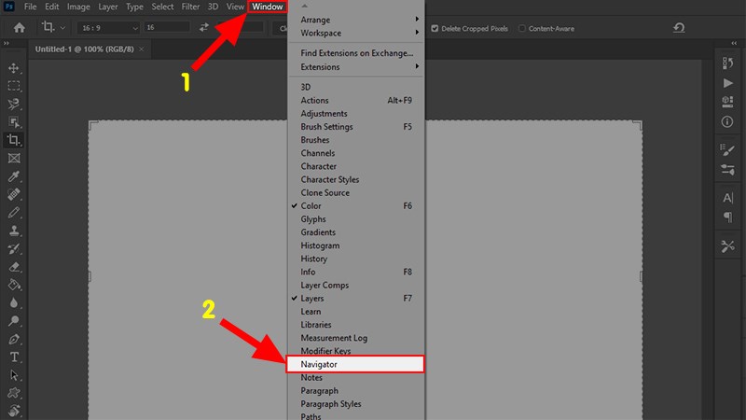Select the Lasso tool
The width and height of the screenshot is (746, 420).
coord(13,104)
